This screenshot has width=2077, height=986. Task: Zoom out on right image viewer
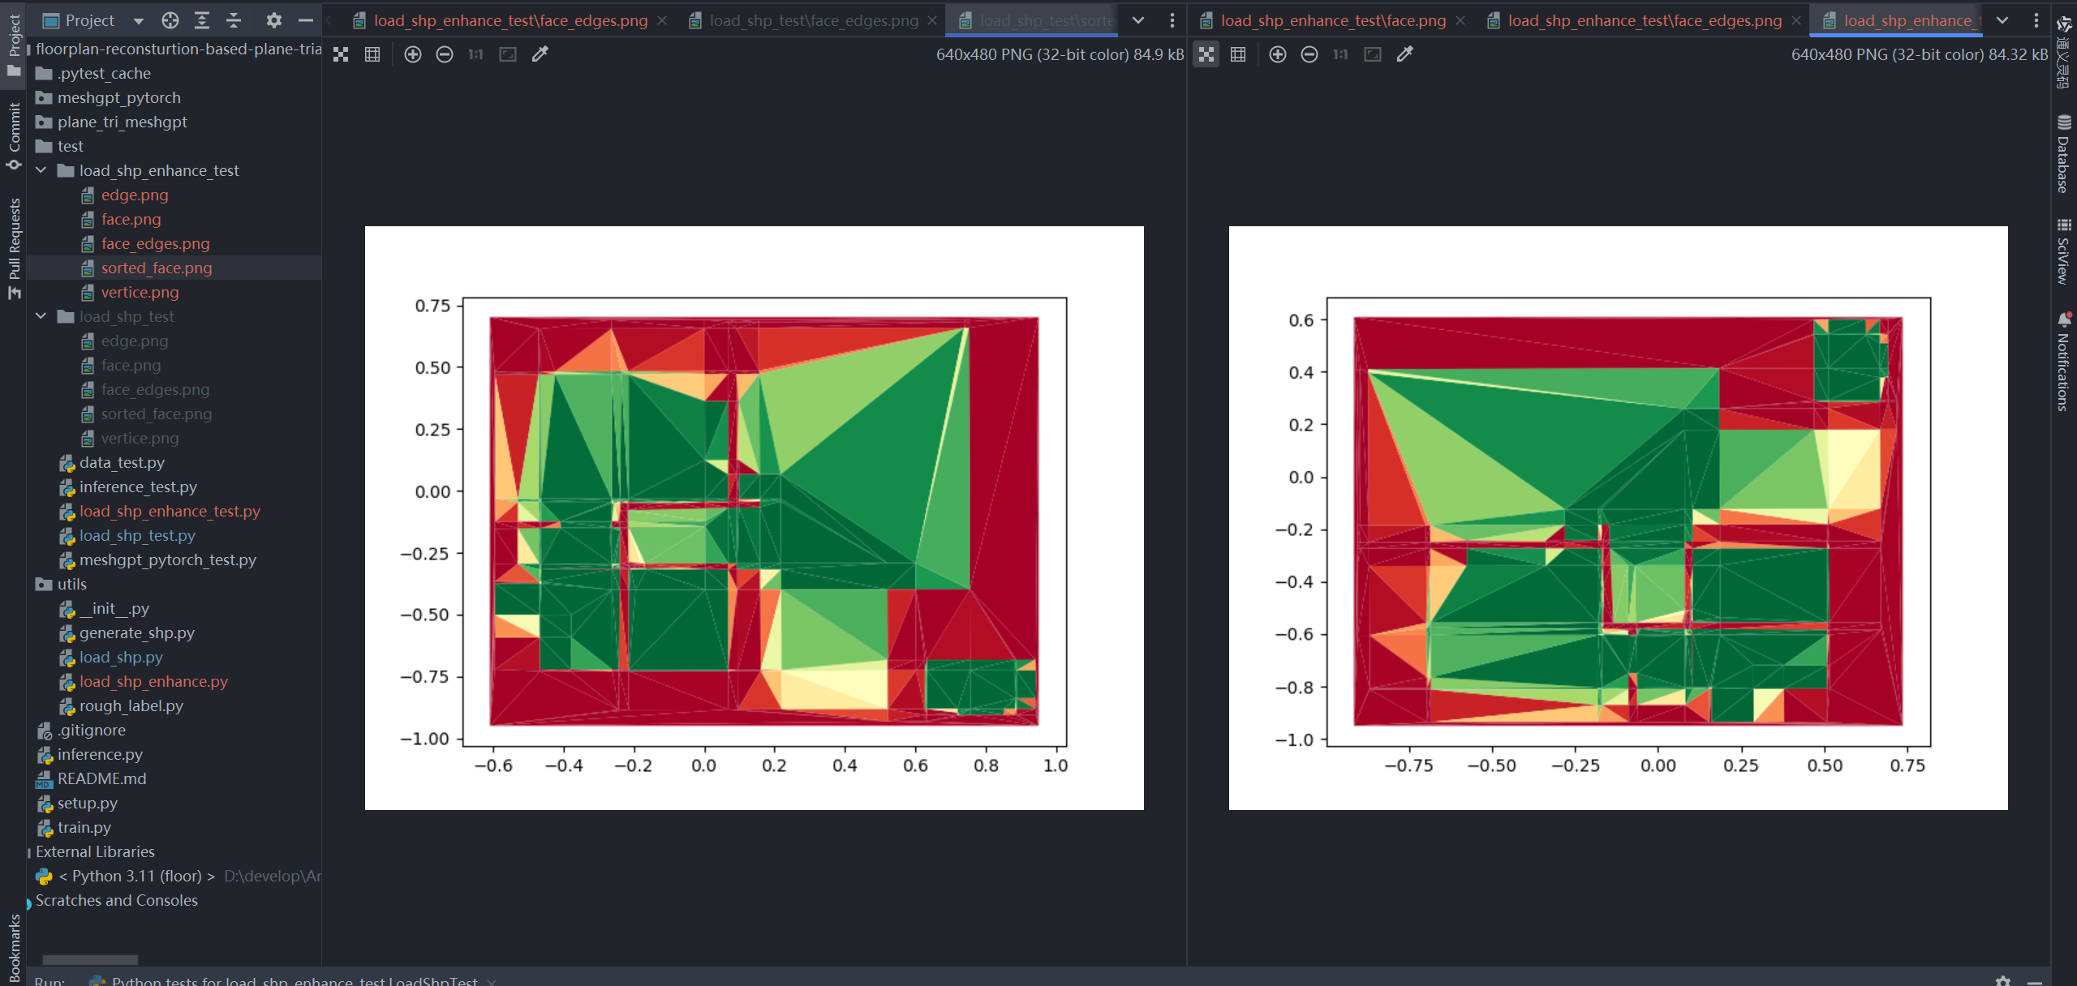(x=1309, y=54)
